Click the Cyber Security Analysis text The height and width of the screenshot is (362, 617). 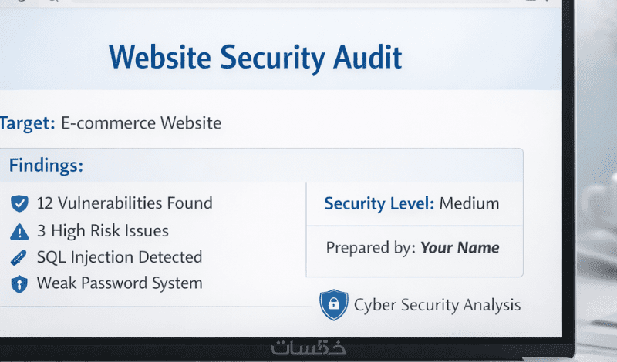(437, 305)
